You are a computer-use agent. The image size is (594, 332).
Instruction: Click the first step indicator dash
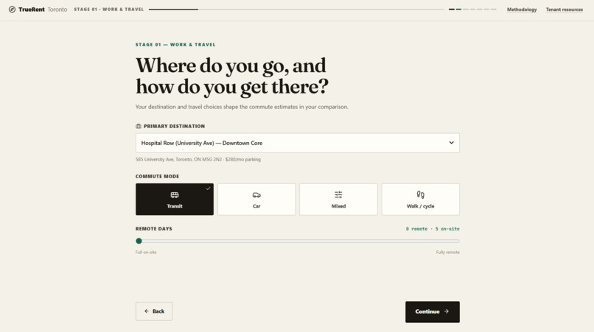click(452, 10)
